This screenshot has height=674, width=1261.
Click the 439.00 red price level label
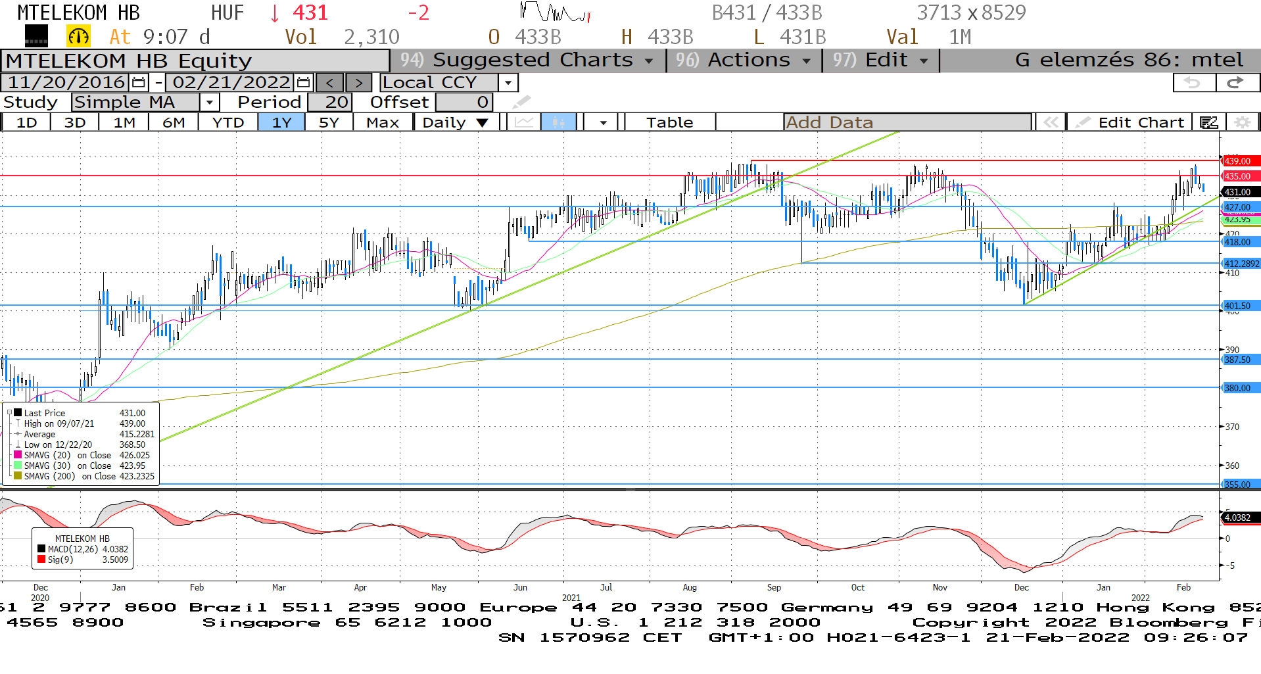point(1241,161)
